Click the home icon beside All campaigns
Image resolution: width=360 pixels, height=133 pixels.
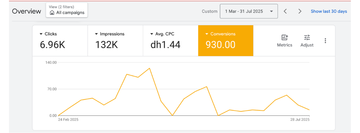coord(52,13)
